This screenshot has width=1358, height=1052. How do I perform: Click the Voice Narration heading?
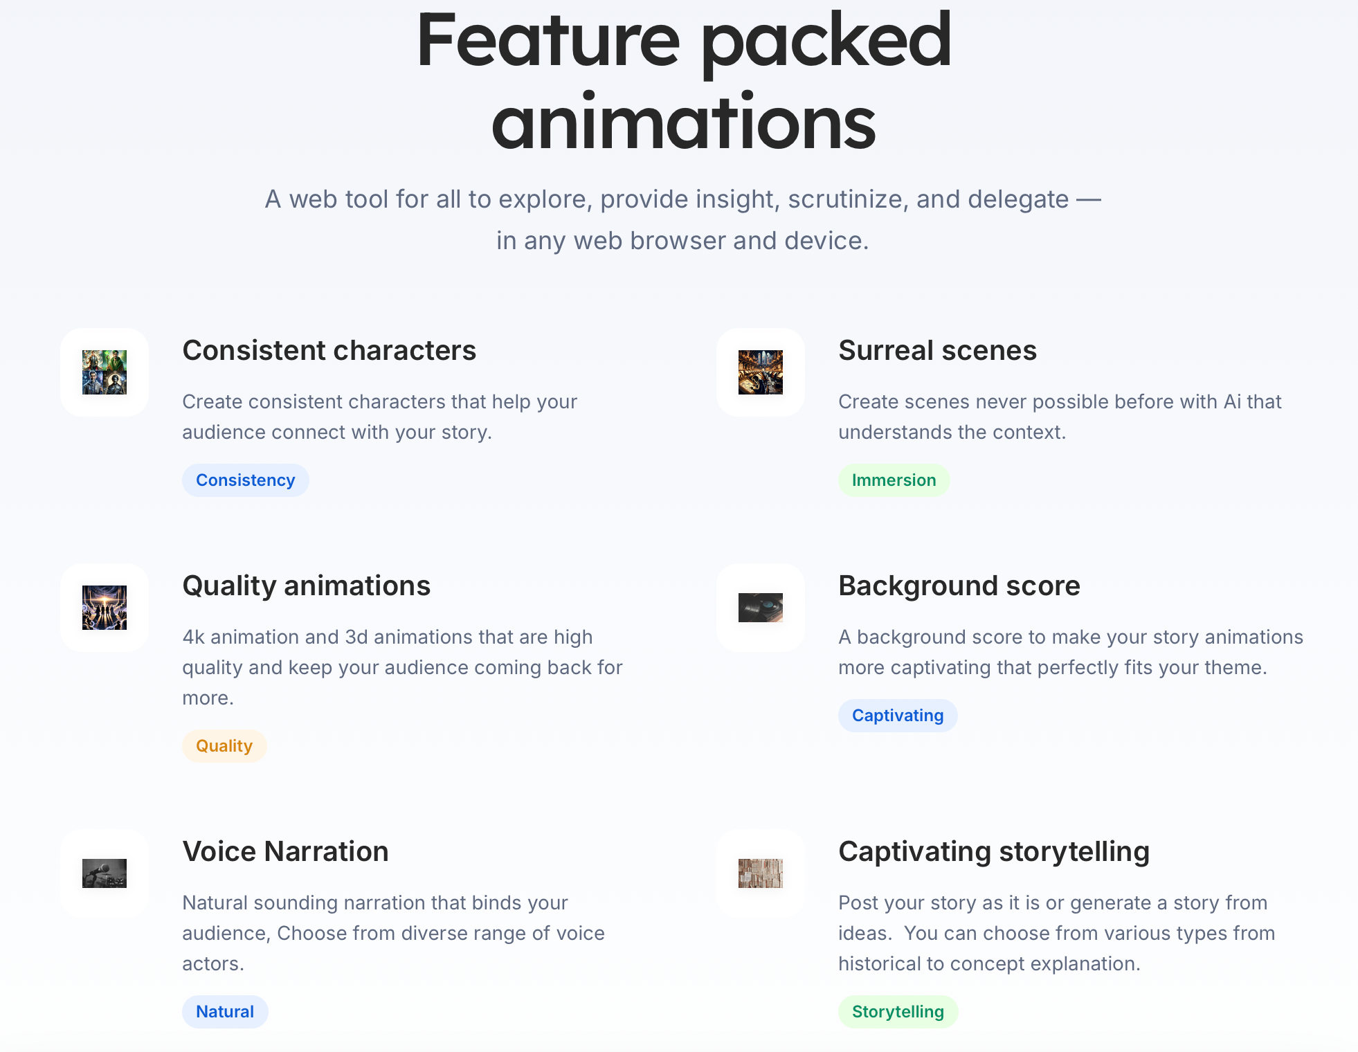coord(286,851)
